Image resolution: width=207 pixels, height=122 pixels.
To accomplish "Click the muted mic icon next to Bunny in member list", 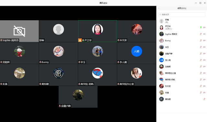I will pos(201,40).
